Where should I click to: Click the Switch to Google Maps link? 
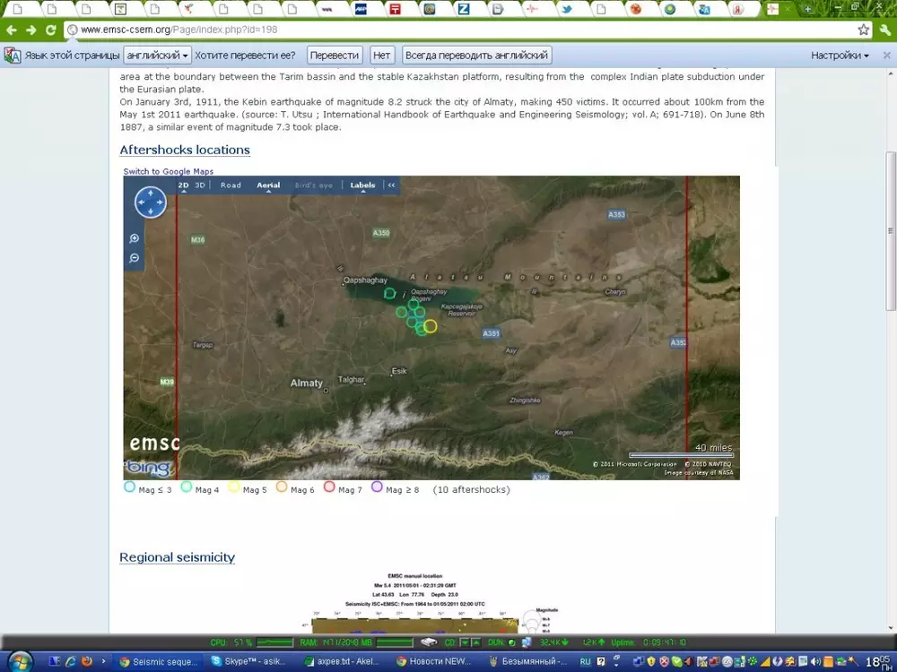point(169,171)
